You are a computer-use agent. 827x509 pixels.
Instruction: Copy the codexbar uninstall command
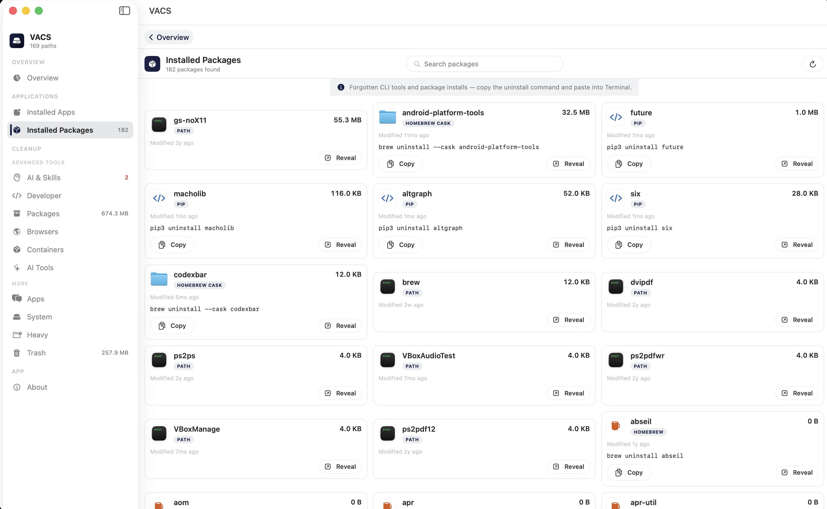(x=172, y=326)
